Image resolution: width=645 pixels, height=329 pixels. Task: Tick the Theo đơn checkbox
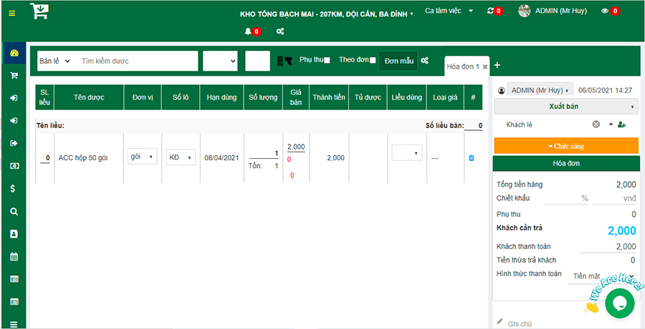372,61
